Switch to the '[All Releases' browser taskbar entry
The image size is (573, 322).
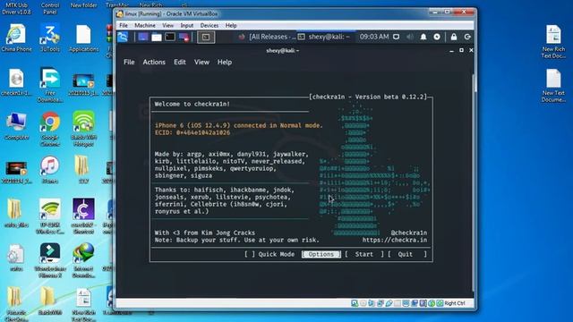click(x=267, y=37)
